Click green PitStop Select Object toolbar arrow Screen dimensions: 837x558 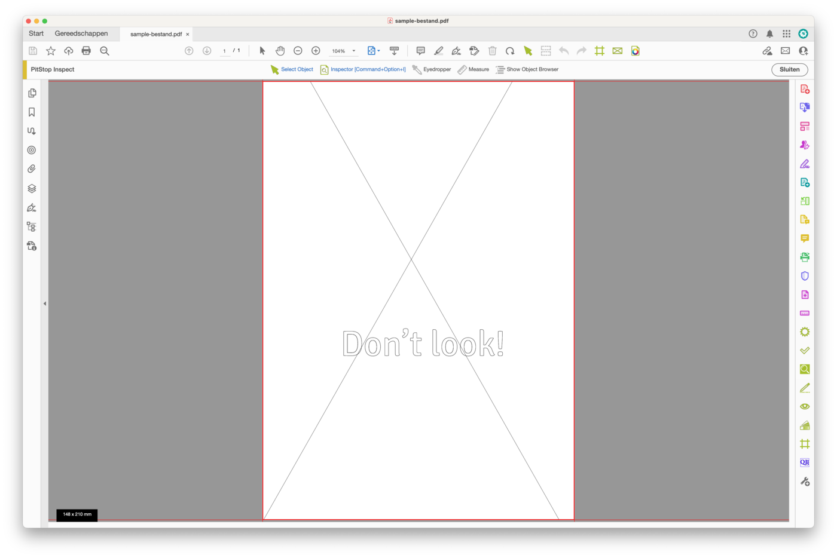click(x=528, y=51)
